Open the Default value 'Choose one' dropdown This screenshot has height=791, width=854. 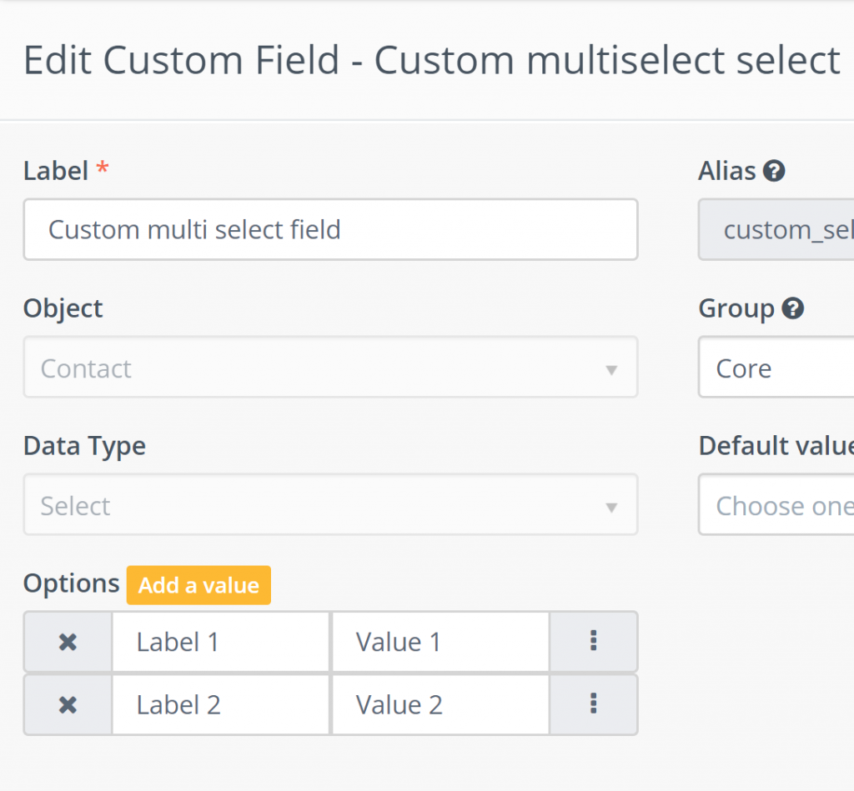pos(776,505)
